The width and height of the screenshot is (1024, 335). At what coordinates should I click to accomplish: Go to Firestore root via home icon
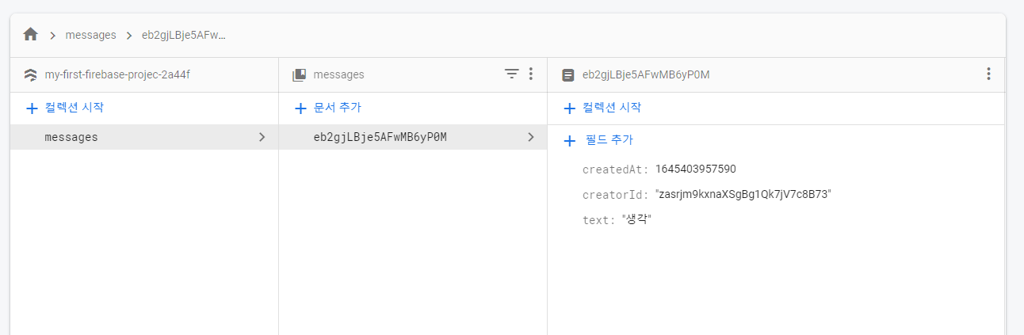point(31,34)
